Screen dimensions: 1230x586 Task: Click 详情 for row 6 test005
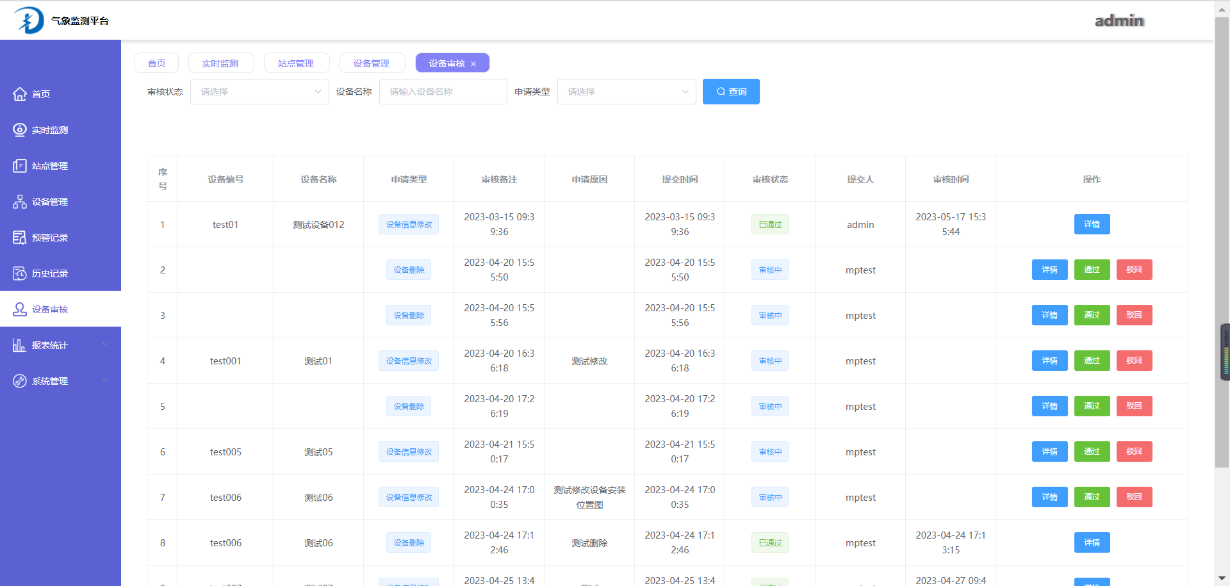tap(1049, 452)
